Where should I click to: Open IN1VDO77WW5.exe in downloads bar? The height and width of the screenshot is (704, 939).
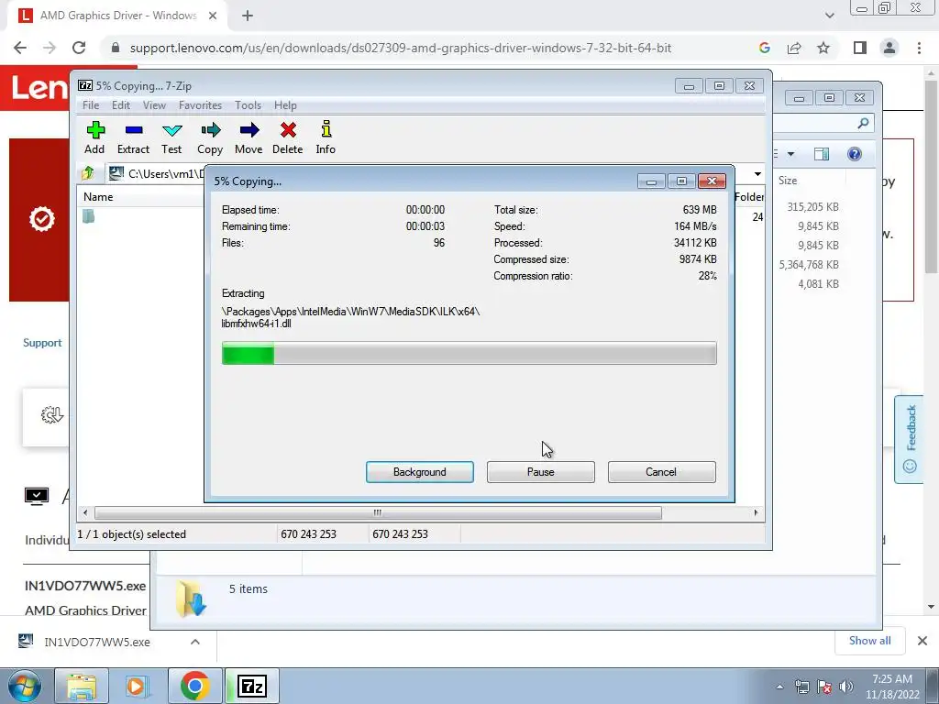[x=97, y=642]
